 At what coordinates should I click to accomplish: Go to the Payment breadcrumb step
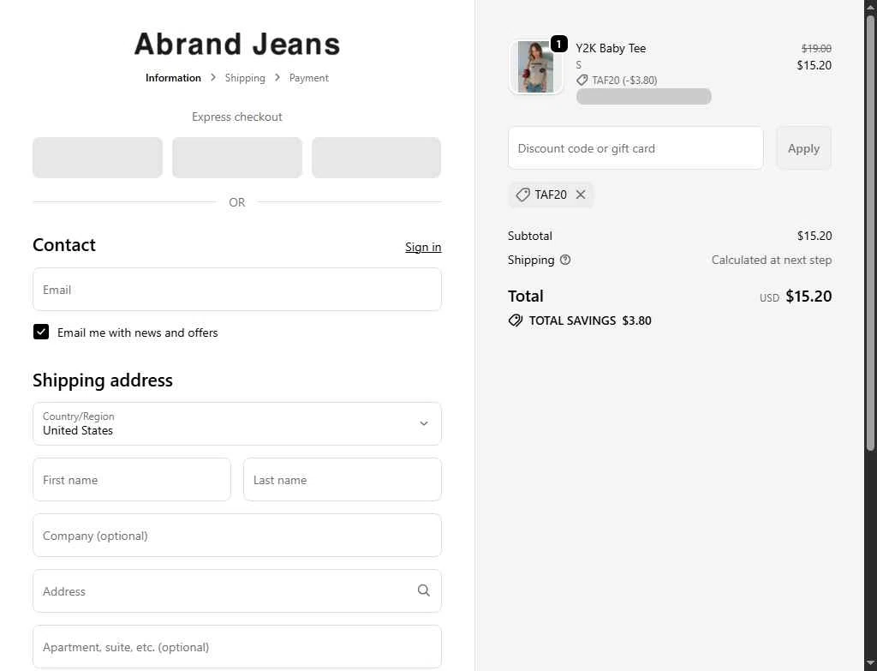pos(308,78)
